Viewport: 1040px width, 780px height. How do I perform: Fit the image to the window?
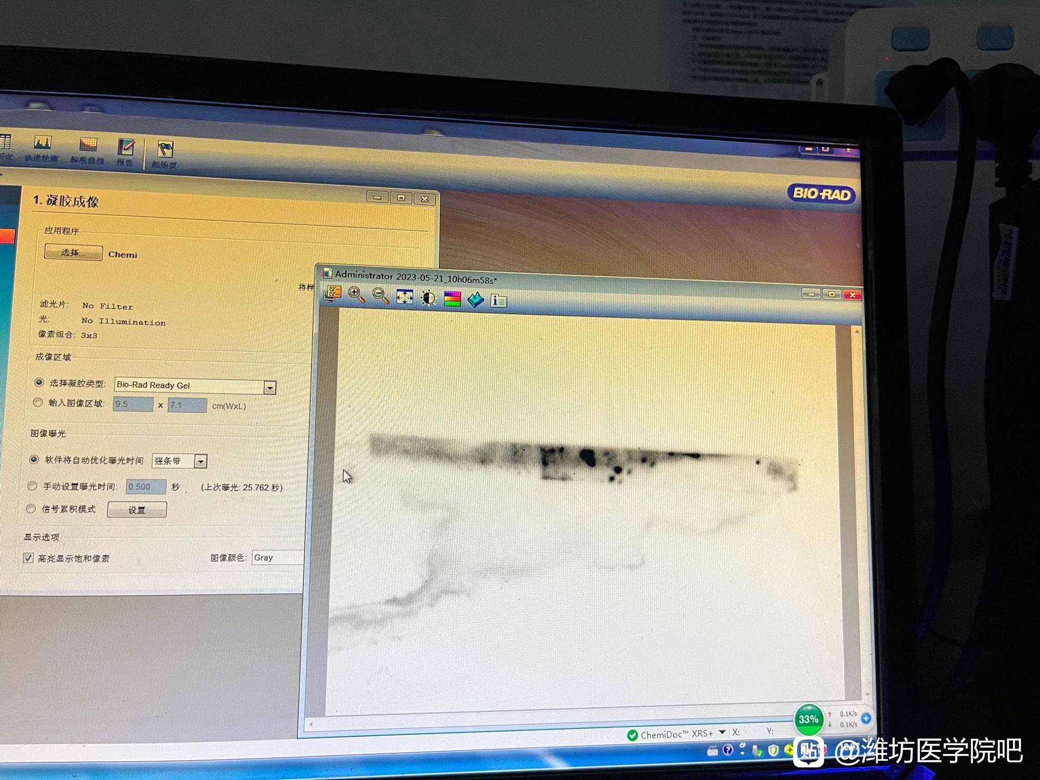coord(405,297)
